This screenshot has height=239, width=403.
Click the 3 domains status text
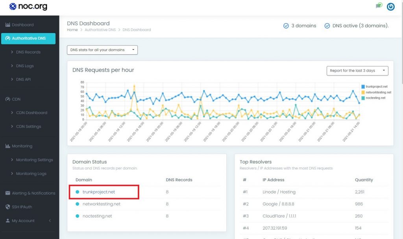pos(304,26)
